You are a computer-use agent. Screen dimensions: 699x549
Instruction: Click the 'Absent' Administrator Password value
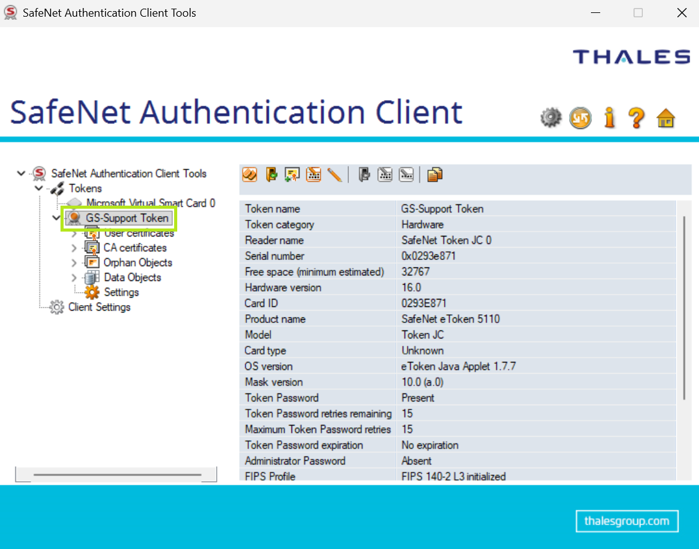point(416,461)
